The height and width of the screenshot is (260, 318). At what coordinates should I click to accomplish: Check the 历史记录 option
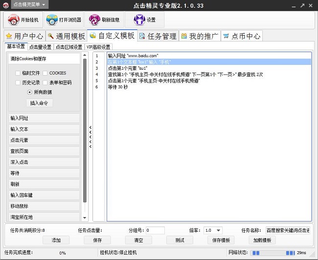pyautogui.click(x=18, y=83)
